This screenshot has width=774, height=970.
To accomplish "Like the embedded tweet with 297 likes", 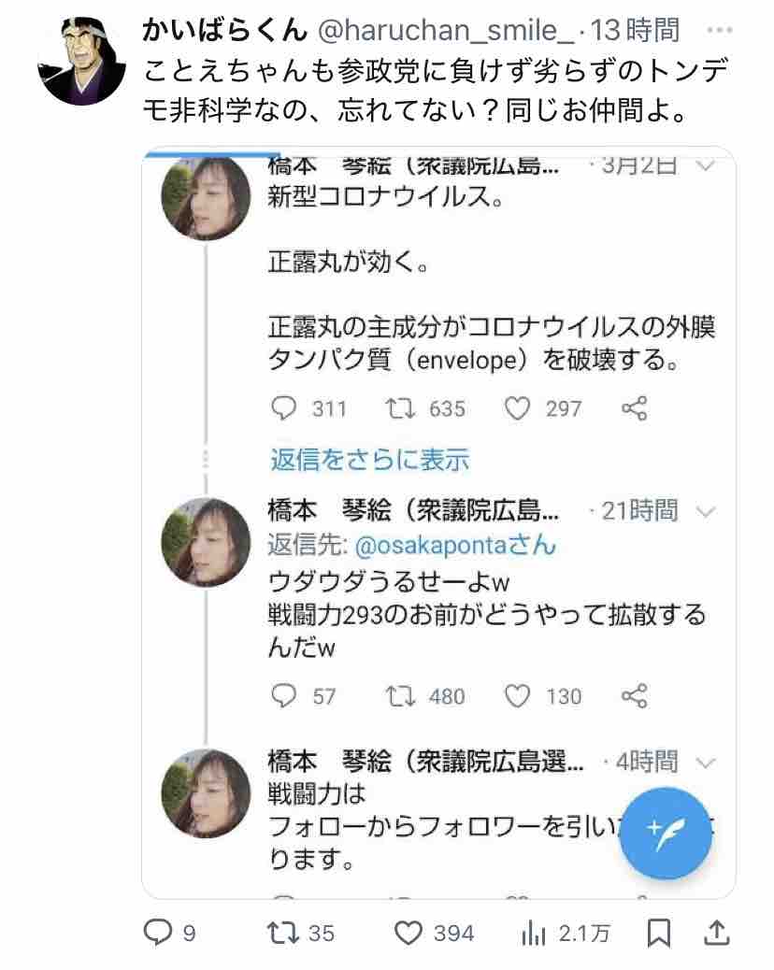I will [x=516, y=408].
